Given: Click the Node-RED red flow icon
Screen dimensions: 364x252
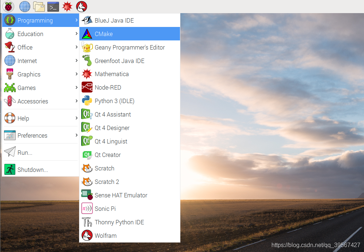Looking at the screenshot, I should (87, 87).
